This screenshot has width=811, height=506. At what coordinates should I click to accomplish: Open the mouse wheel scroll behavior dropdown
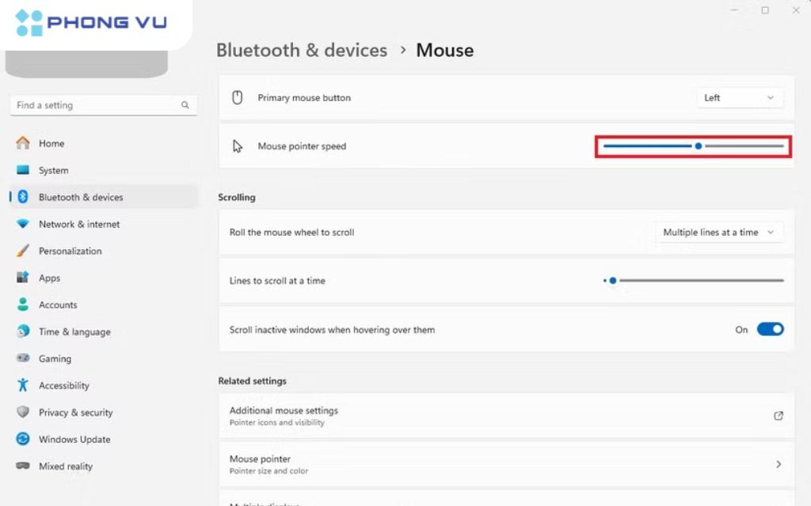tap(718, 232)
